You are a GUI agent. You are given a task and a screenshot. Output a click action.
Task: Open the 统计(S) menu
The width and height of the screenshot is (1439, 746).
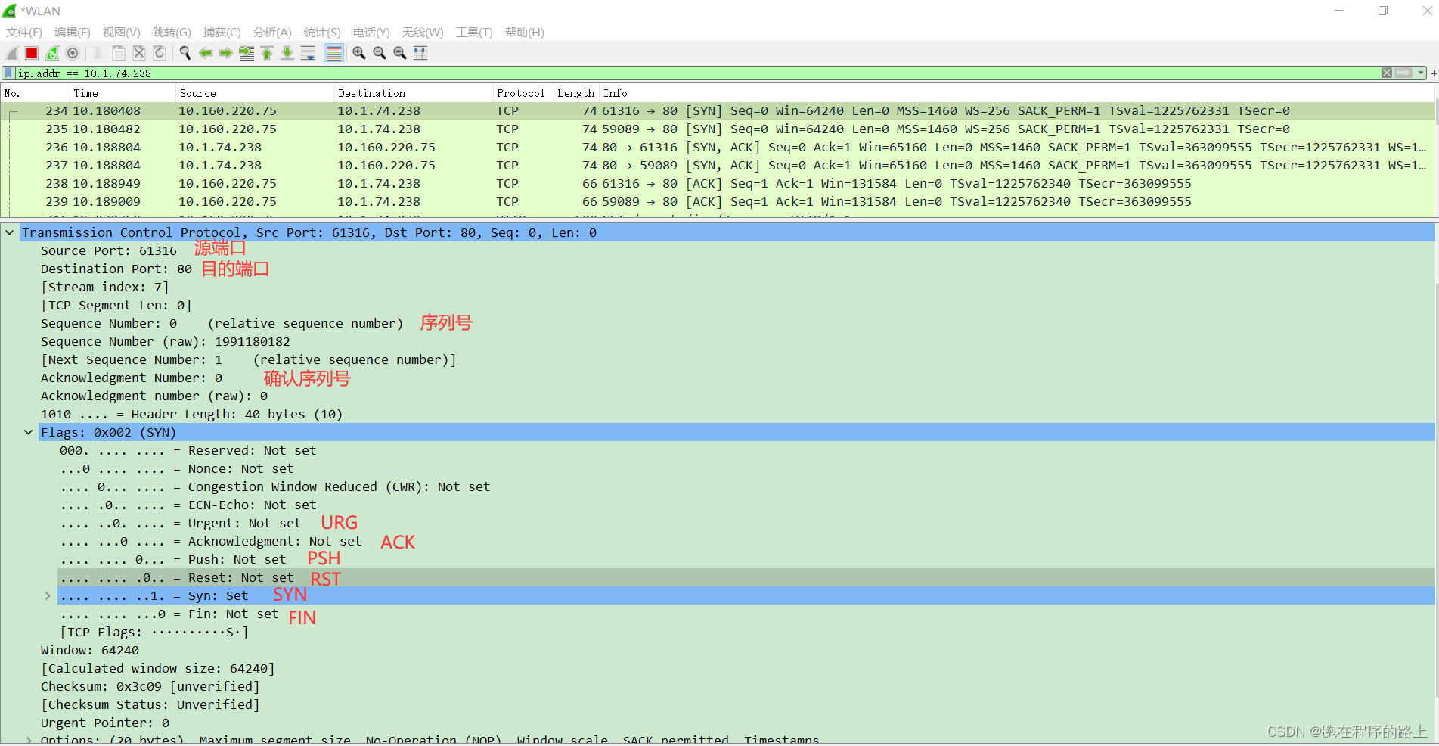coord(322,33)
